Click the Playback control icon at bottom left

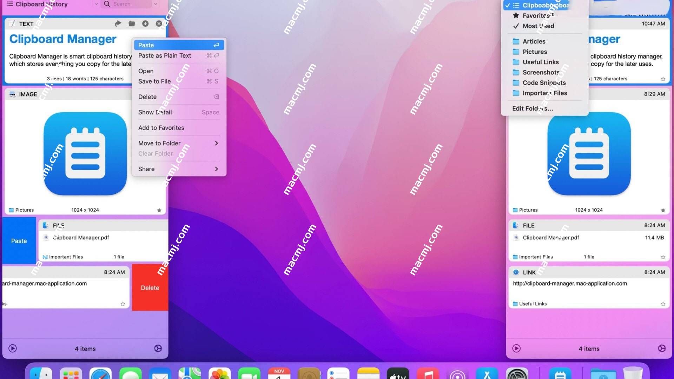tap(12, 348)
